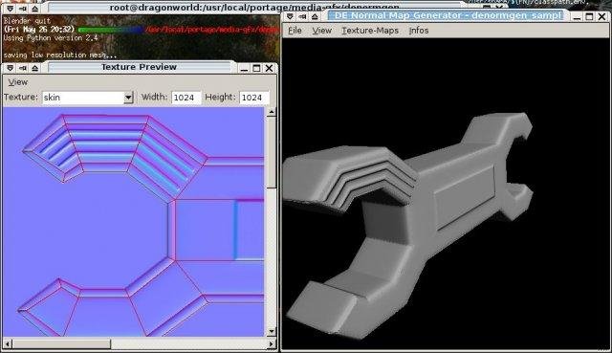Viewport: 612px width, 353px height.
Task: Click the terminal window menu icon
Action: click(11, 9)
